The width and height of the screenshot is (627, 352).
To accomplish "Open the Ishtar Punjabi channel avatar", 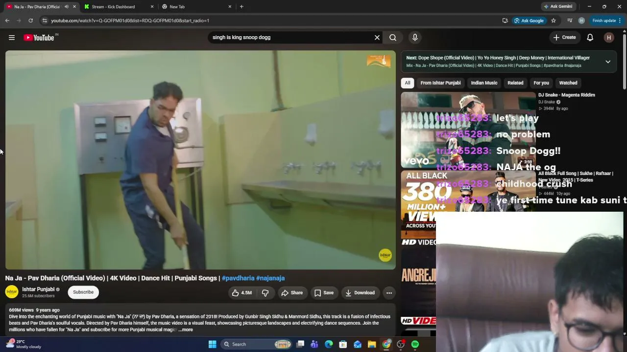I will pos(12,292).
